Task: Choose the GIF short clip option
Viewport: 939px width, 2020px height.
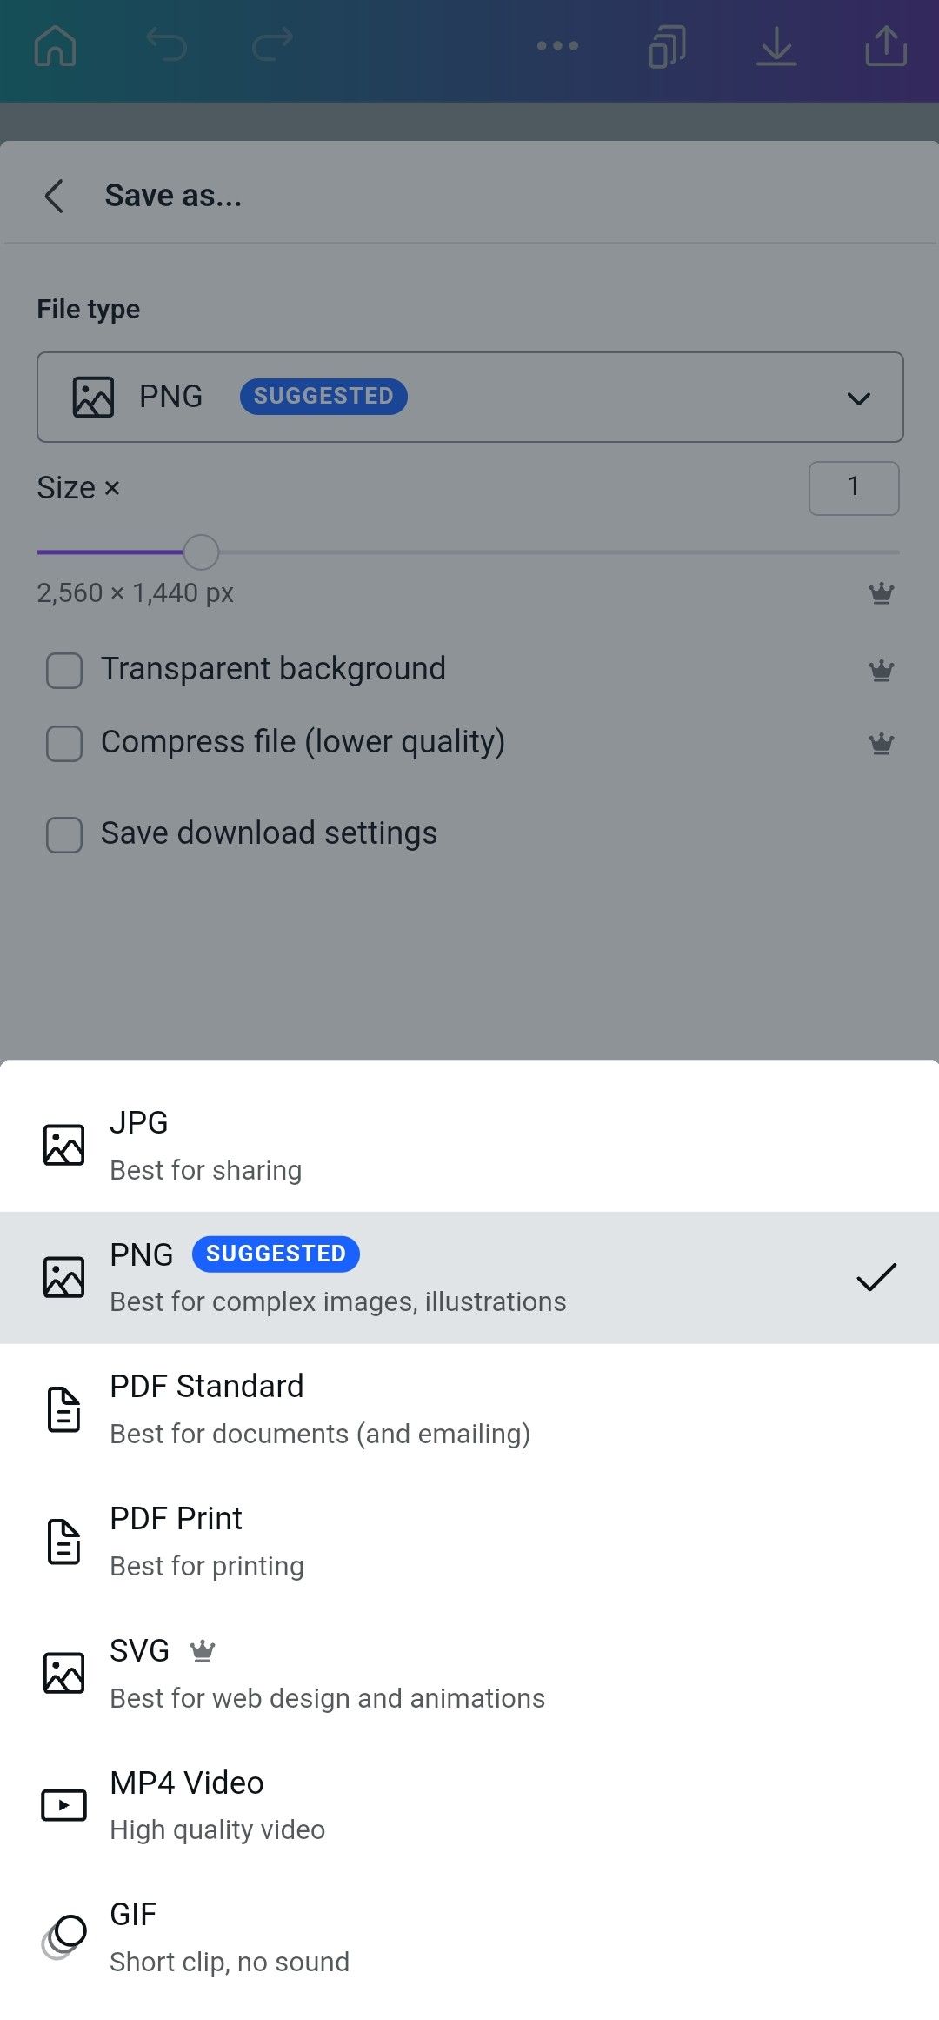Action: [x=469, y=1937]
